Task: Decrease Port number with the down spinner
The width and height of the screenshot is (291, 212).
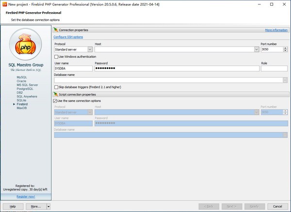Action: point(286,50)
